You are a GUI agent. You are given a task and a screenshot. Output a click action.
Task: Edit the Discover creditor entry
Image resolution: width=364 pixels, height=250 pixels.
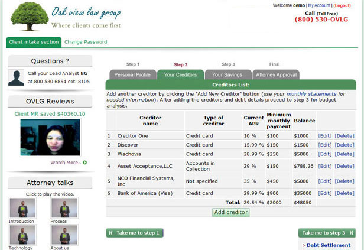pyautogui.click(x=325, y=145)
